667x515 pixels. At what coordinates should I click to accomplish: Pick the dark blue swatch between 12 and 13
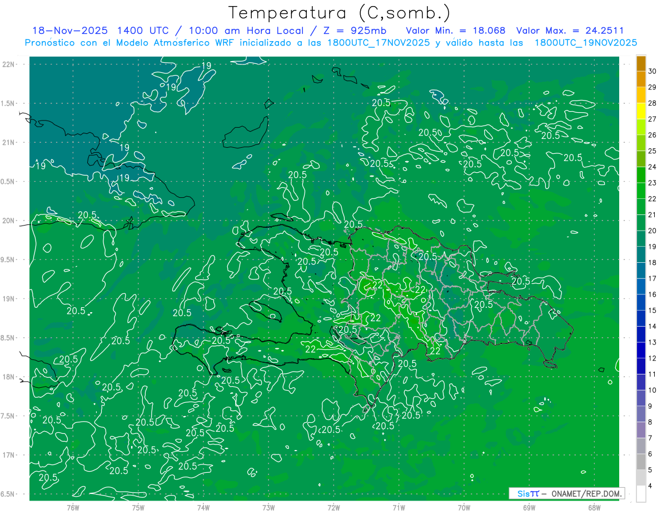point(641,350)
